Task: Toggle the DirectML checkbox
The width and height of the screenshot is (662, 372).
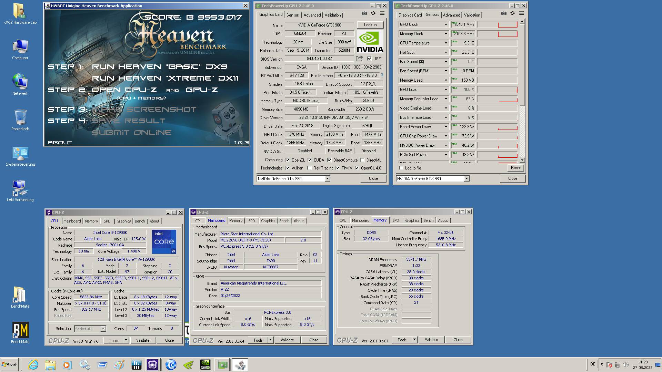Action: pos(362,160)
